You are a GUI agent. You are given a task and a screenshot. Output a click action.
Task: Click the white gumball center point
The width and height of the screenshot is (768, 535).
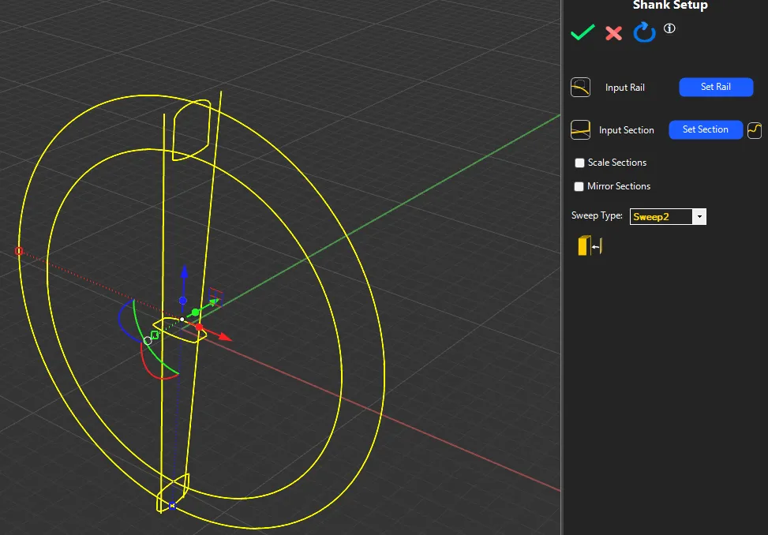182,320
